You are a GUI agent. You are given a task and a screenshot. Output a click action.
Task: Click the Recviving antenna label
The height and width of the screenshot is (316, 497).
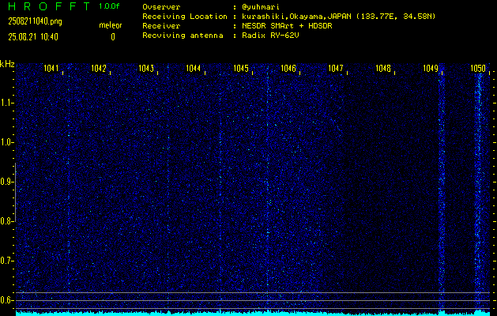183,36
